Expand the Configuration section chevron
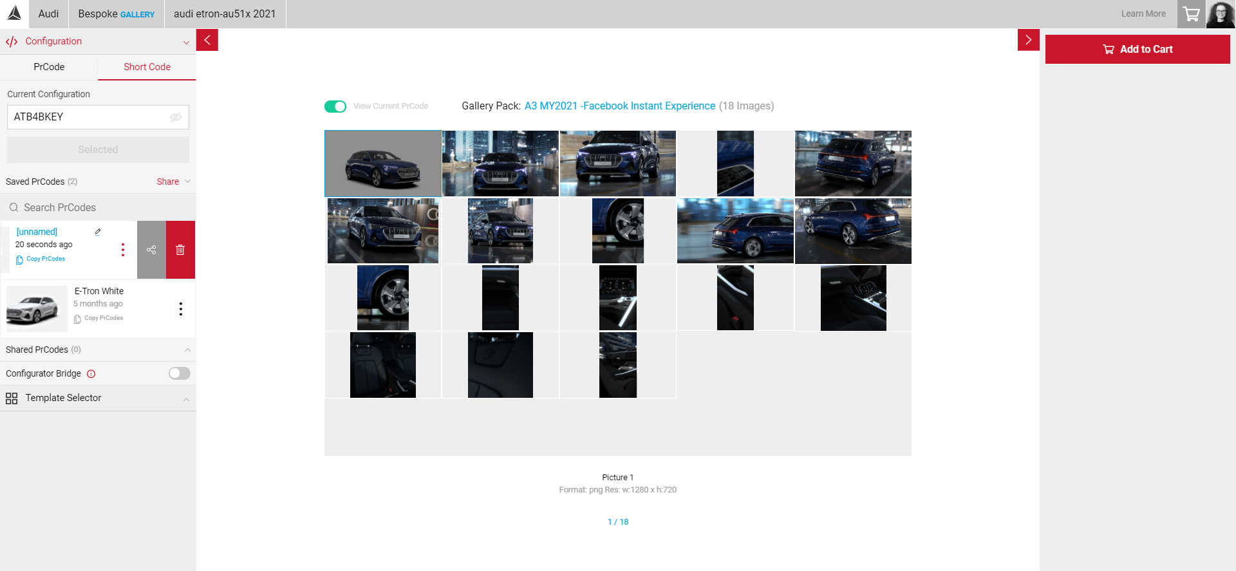The width and height of the screenshot is (1236, 571). point(186,42)
